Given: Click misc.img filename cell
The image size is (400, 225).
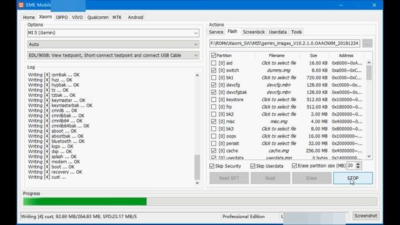Looking at the screenshot, I should [279, 121].
